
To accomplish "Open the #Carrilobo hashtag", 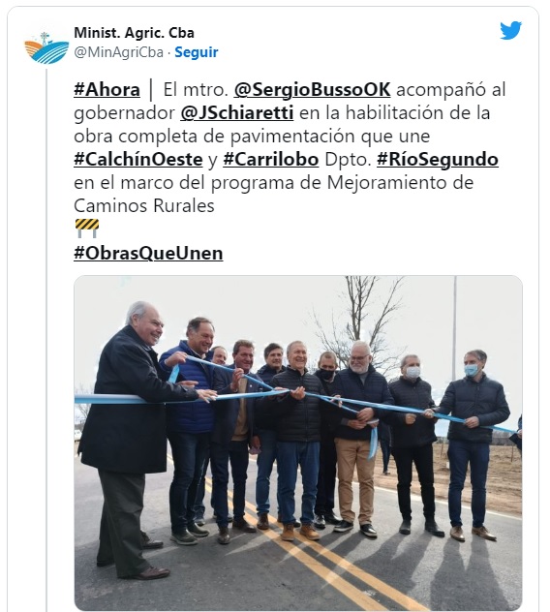I will pos(271,160).
